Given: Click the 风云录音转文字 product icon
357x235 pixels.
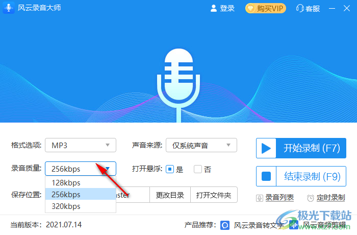Looking at the screenshot, I should [x=225, y=225].
